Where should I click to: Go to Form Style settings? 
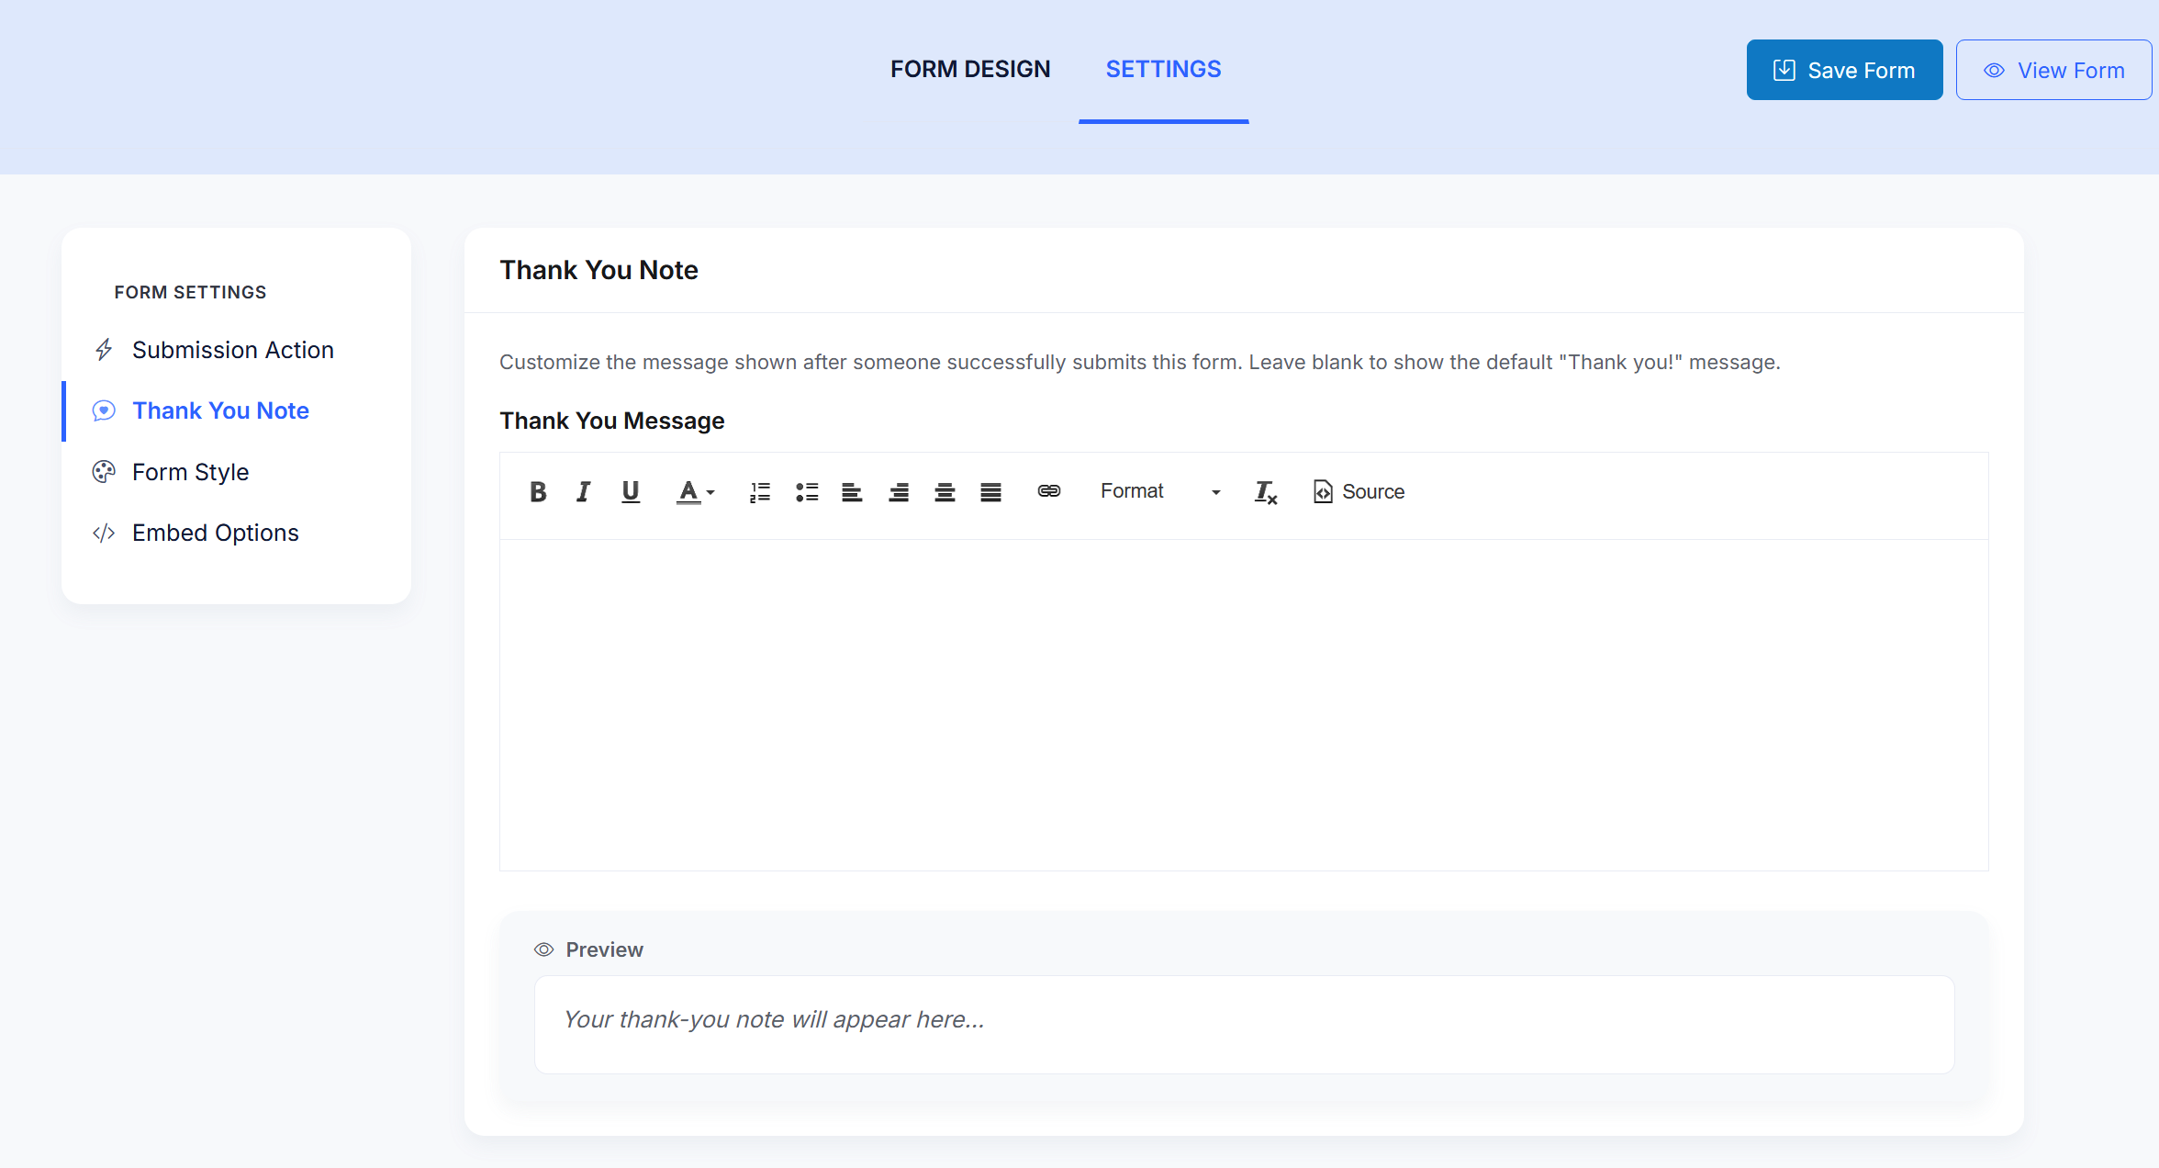[190, 472]
